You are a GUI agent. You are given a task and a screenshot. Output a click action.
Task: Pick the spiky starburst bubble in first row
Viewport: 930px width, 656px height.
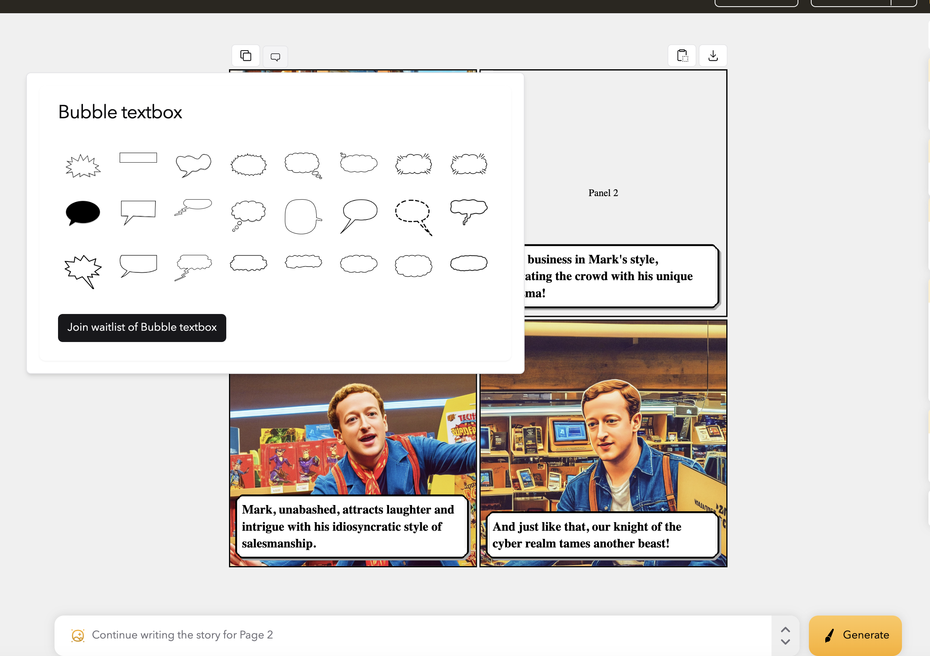pos(83,166)
